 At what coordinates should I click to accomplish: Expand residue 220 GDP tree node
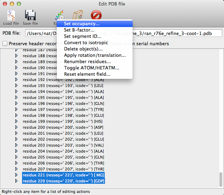click(16, 181)
